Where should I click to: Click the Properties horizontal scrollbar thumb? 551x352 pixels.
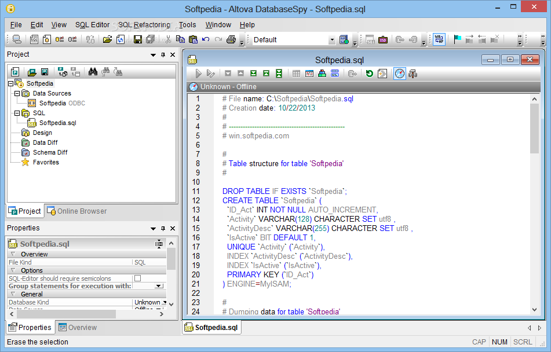click(x=66, y=314)
